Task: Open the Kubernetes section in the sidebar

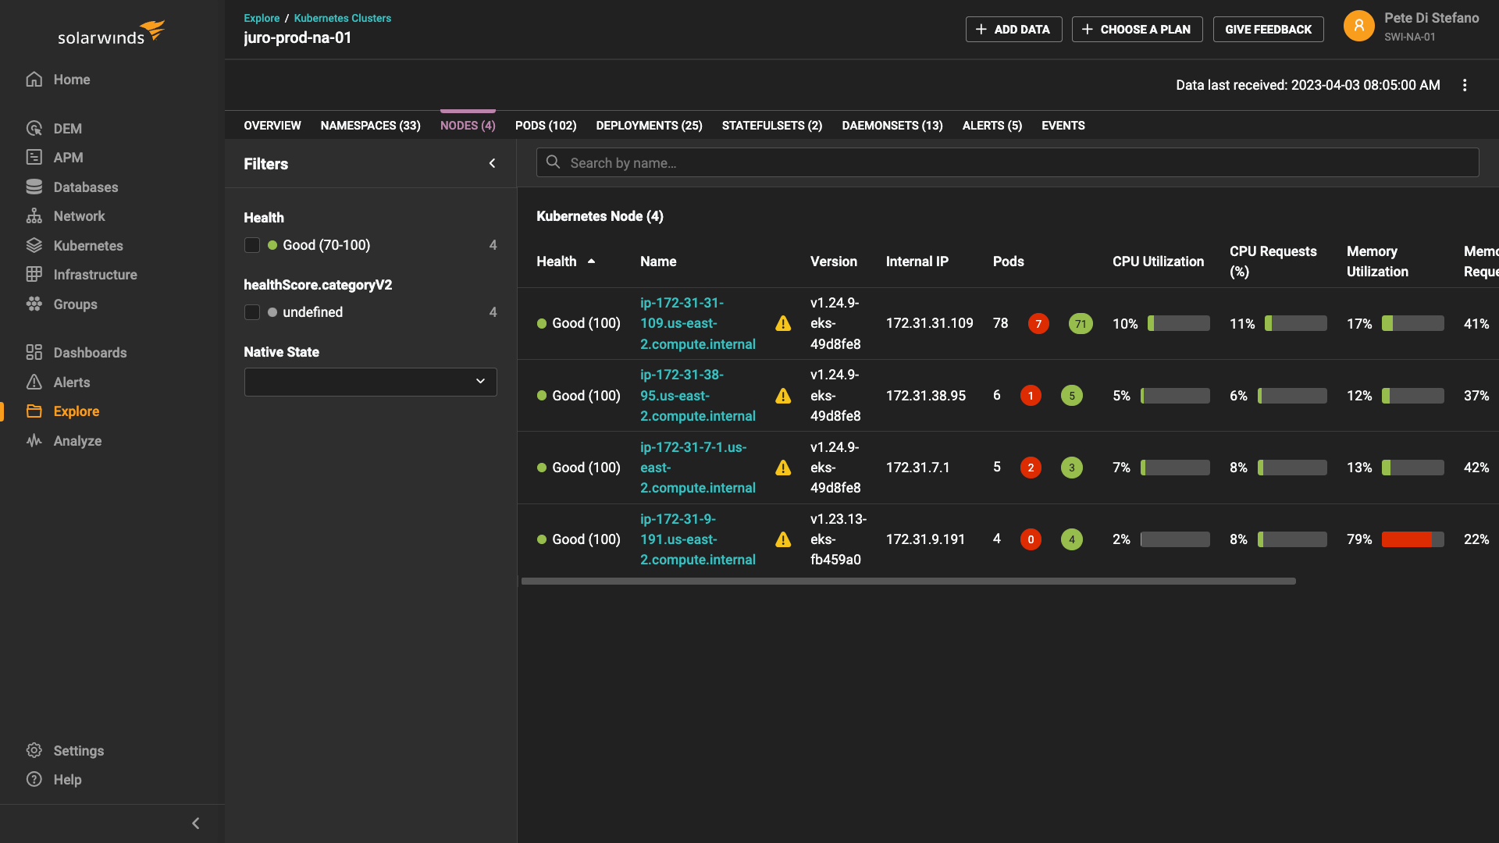Action: 87,245
